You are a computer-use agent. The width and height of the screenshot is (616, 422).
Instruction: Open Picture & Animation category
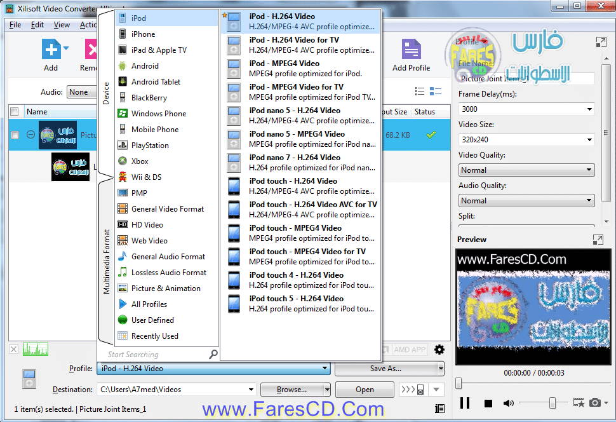click(x=167, y=289)
